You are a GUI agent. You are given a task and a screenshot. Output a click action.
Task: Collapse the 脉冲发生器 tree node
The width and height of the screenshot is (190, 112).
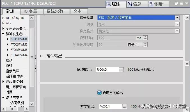coord(3,34)
